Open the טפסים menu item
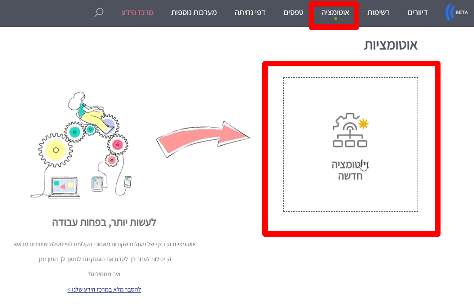Screen dimensions: 474x305 click(x=294, y=12)
